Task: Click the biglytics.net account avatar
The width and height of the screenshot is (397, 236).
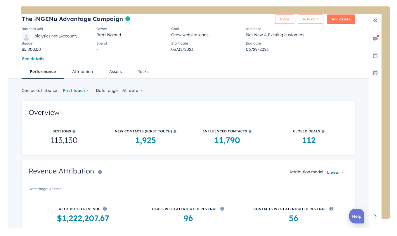Action: [x=26, y=36]
